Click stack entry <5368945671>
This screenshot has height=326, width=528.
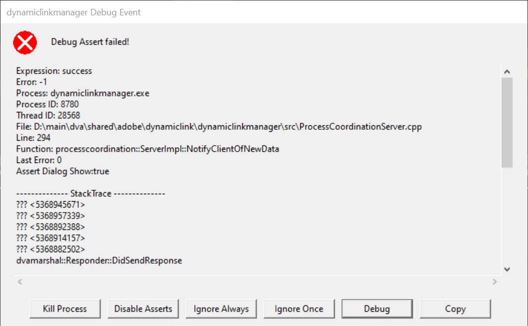click(x=51, y=205)
